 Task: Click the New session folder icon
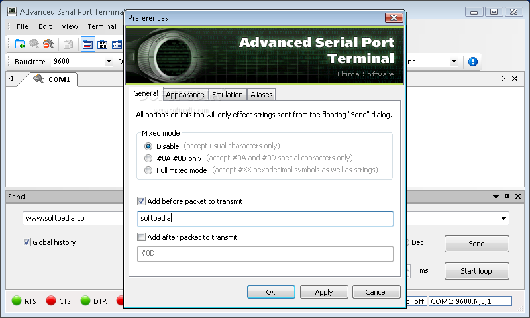click(20, 44)
